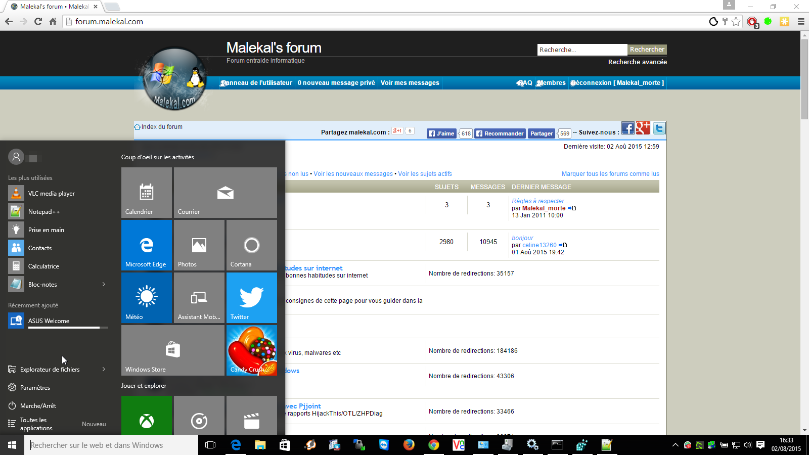The height and width of the screenshot is (455, 809).
Task: Open Voir les sujets actifs link
Action: (425, 174)
